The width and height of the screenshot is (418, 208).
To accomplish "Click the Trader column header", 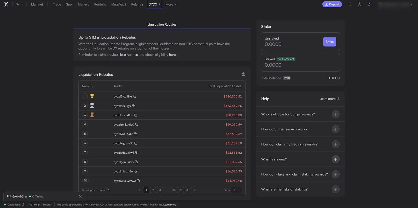I will coord(118,86).
